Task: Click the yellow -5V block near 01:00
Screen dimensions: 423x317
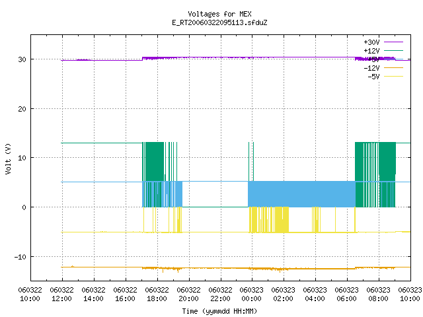Action: click(x=282, y=220)
